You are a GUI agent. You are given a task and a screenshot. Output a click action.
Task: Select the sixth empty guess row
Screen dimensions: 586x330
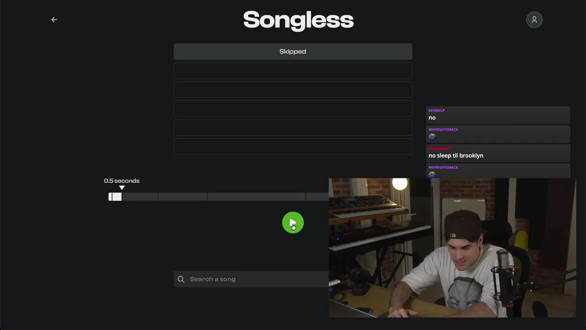[x=293, y=147]
